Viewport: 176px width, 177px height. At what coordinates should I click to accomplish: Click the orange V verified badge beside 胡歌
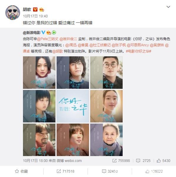point(35,9)
